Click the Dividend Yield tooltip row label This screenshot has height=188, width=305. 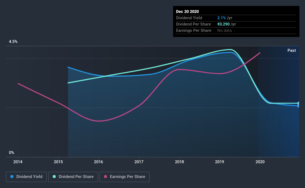(x=189, y=18)
